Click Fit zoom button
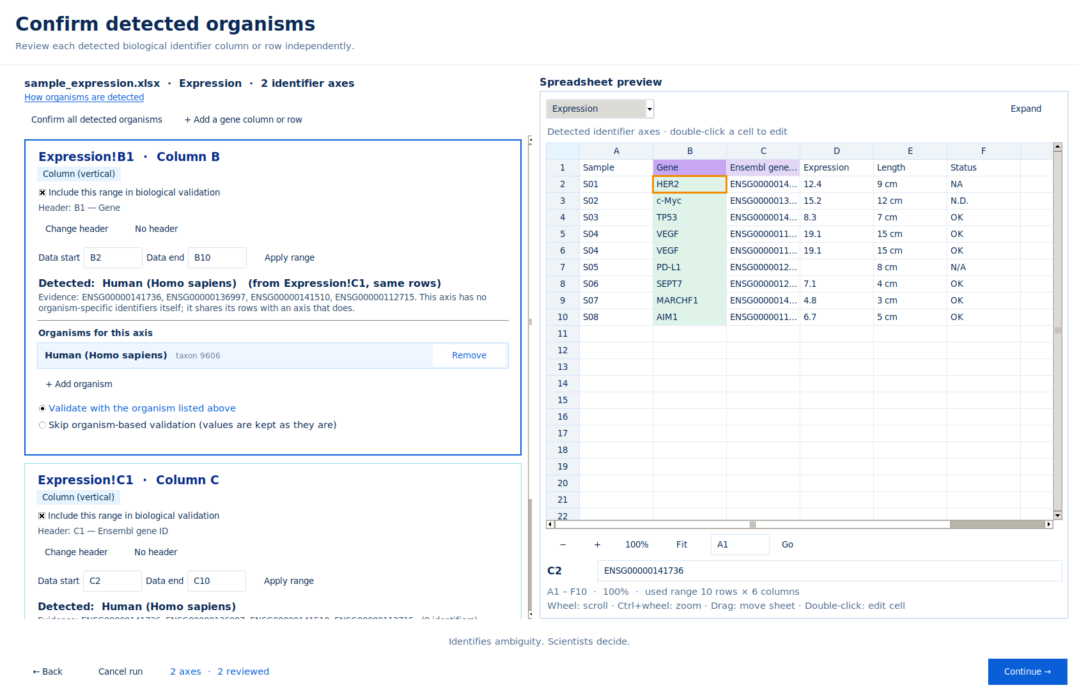 click(x=681, y=544)
